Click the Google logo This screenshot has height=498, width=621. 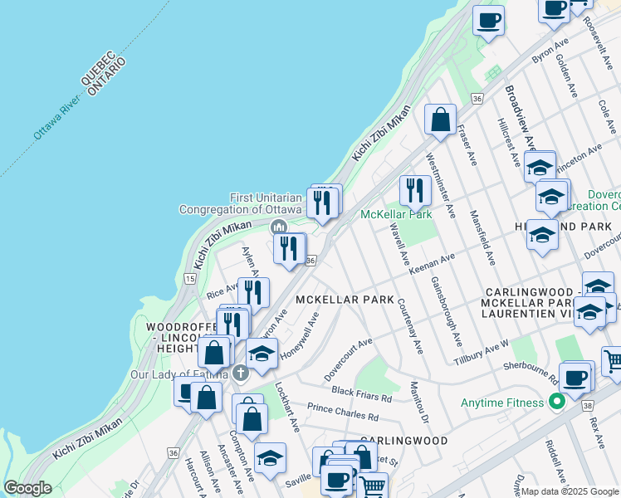[x=27, y=488]
